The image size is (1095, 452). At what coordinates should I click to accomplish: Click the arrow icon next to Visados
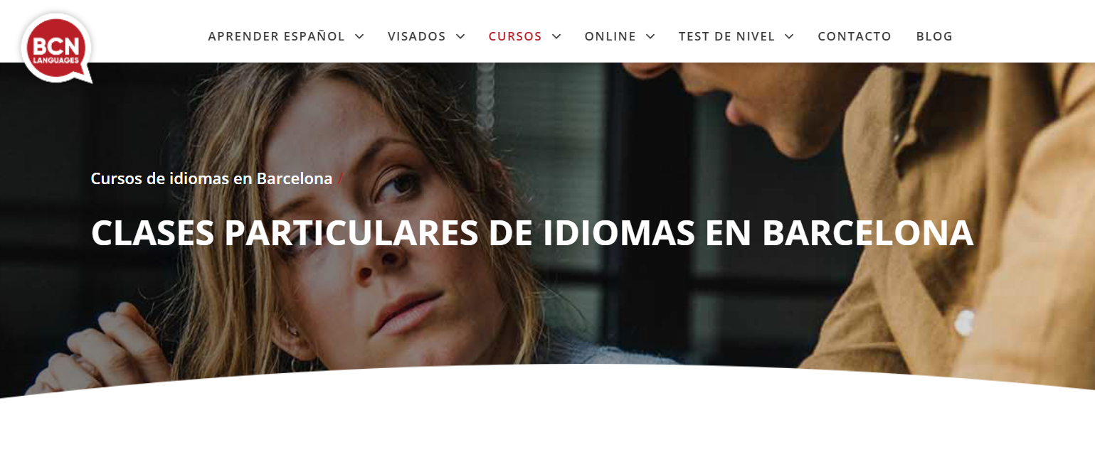460,36
